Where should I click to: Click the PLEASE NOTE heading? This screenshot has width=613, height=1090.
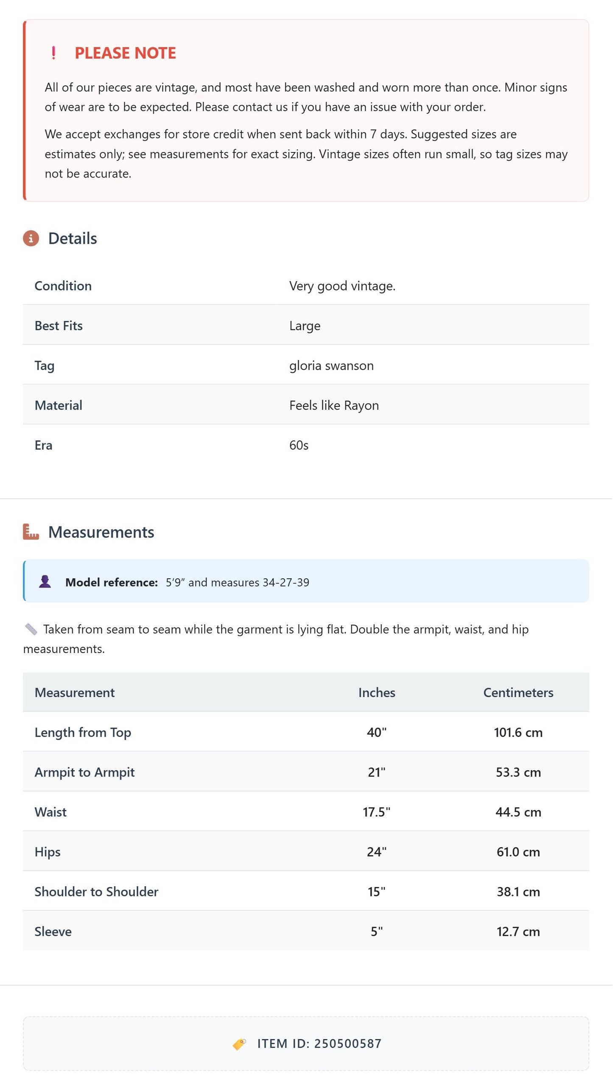[x=125, y=53]
